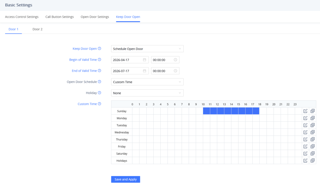
Task: Click the Sunday 10 o'clock blue cell
Action: [207, 111]
